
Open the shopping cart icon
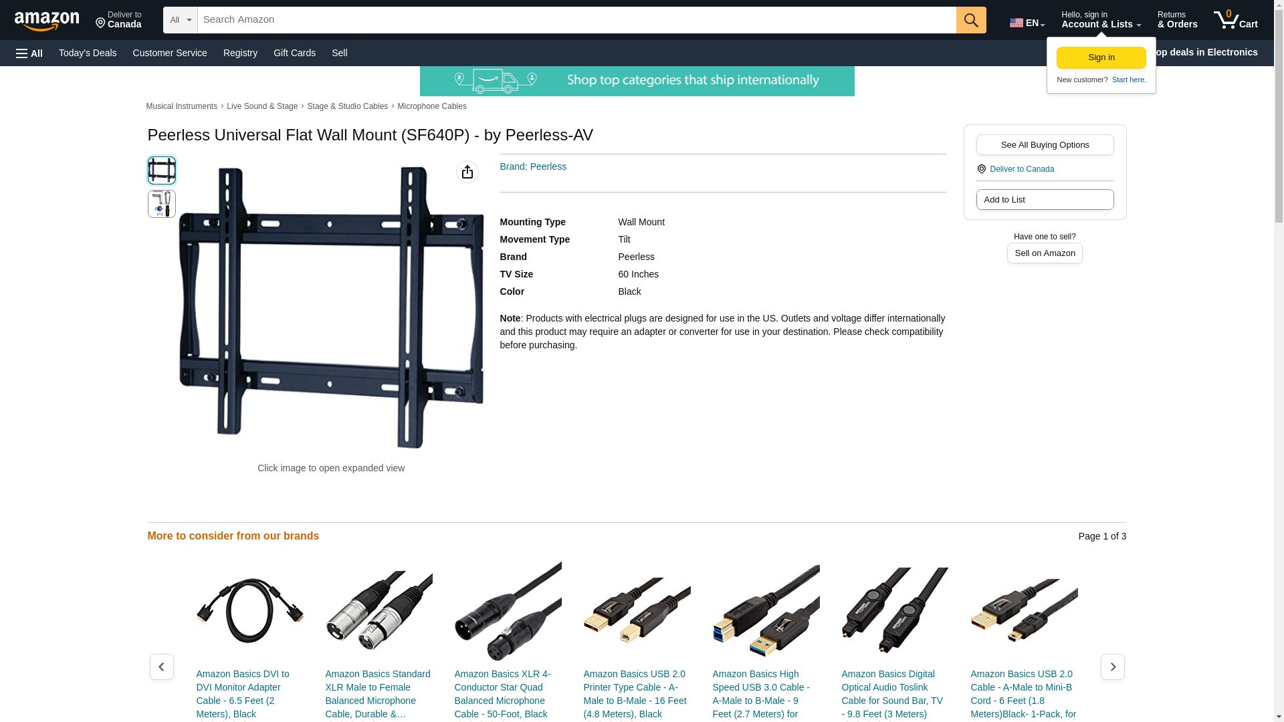1235,20
